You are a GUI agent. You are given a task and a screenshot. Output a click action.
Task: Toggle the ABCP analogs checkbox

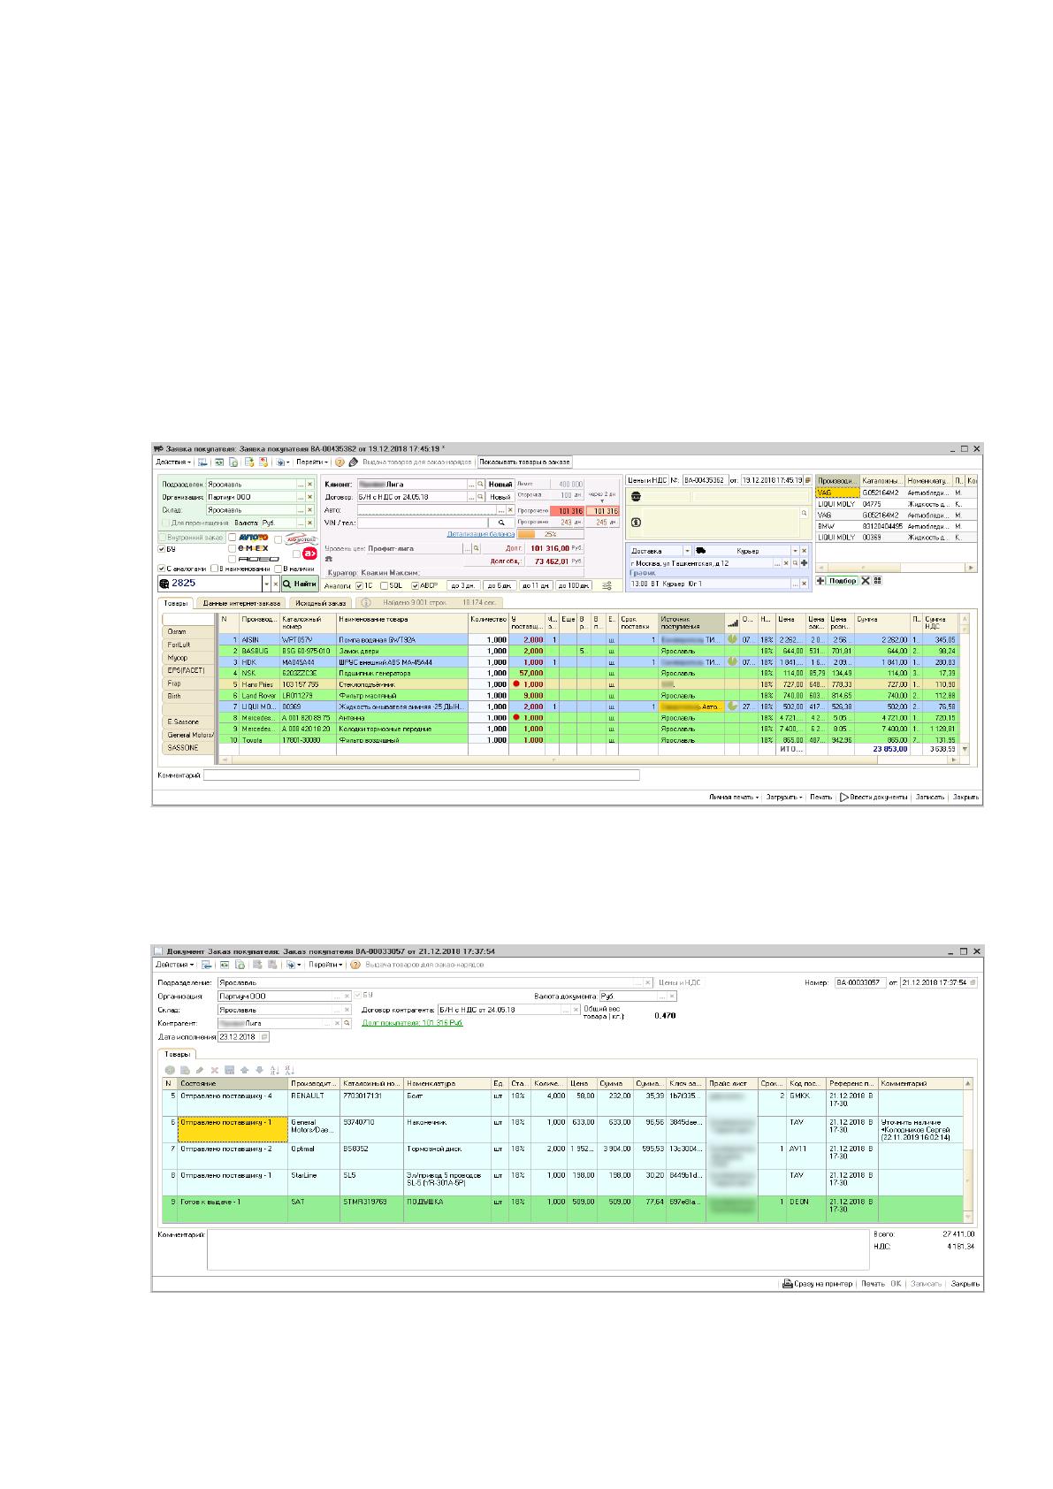tap(416, 585)
